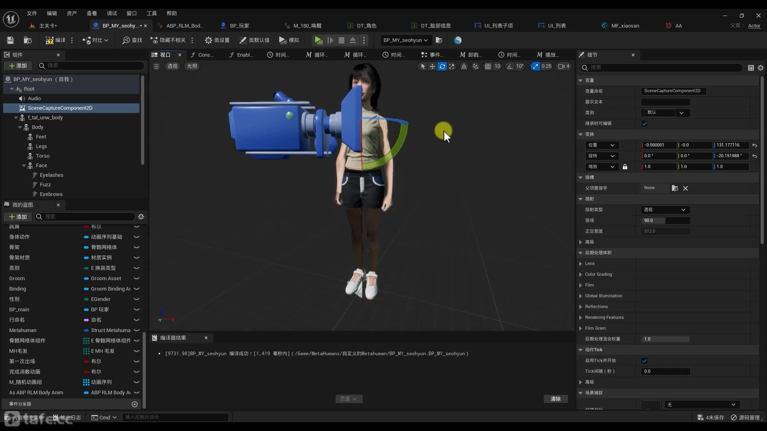Click the Lit (光照) view mode button
767x431 pixels.
tap(192, 66)
